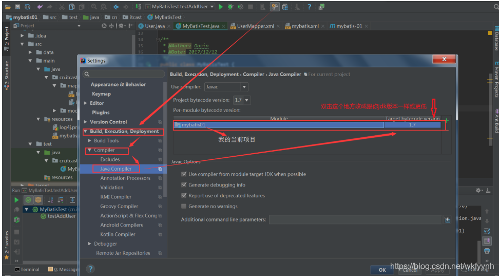Collapse the Compiler settings node
Viewport: 499px width, 276px height.
pos(89,150)
